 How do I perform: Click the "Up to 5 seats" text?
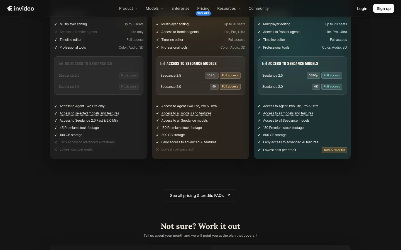133,24
